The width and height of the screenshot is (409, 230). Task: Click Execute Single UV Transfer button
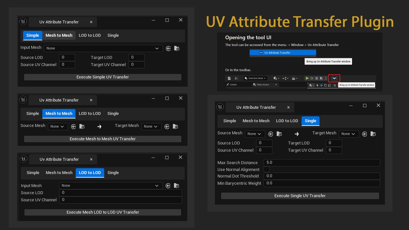(300, 196)
